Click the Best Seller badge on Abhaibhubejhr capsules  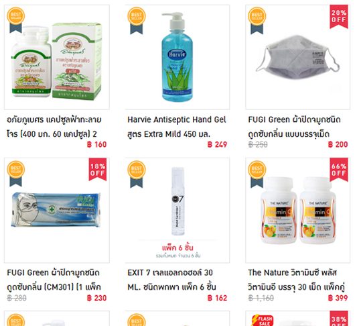point(16,21)
